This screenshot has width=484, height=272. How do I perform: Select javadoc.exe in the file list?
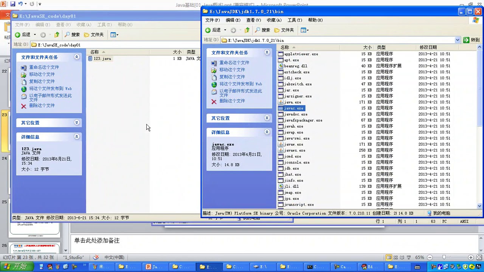(293, 114)
